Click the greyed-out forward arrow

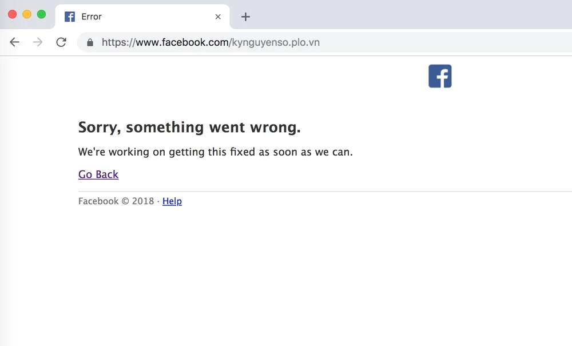pos(38,42)
